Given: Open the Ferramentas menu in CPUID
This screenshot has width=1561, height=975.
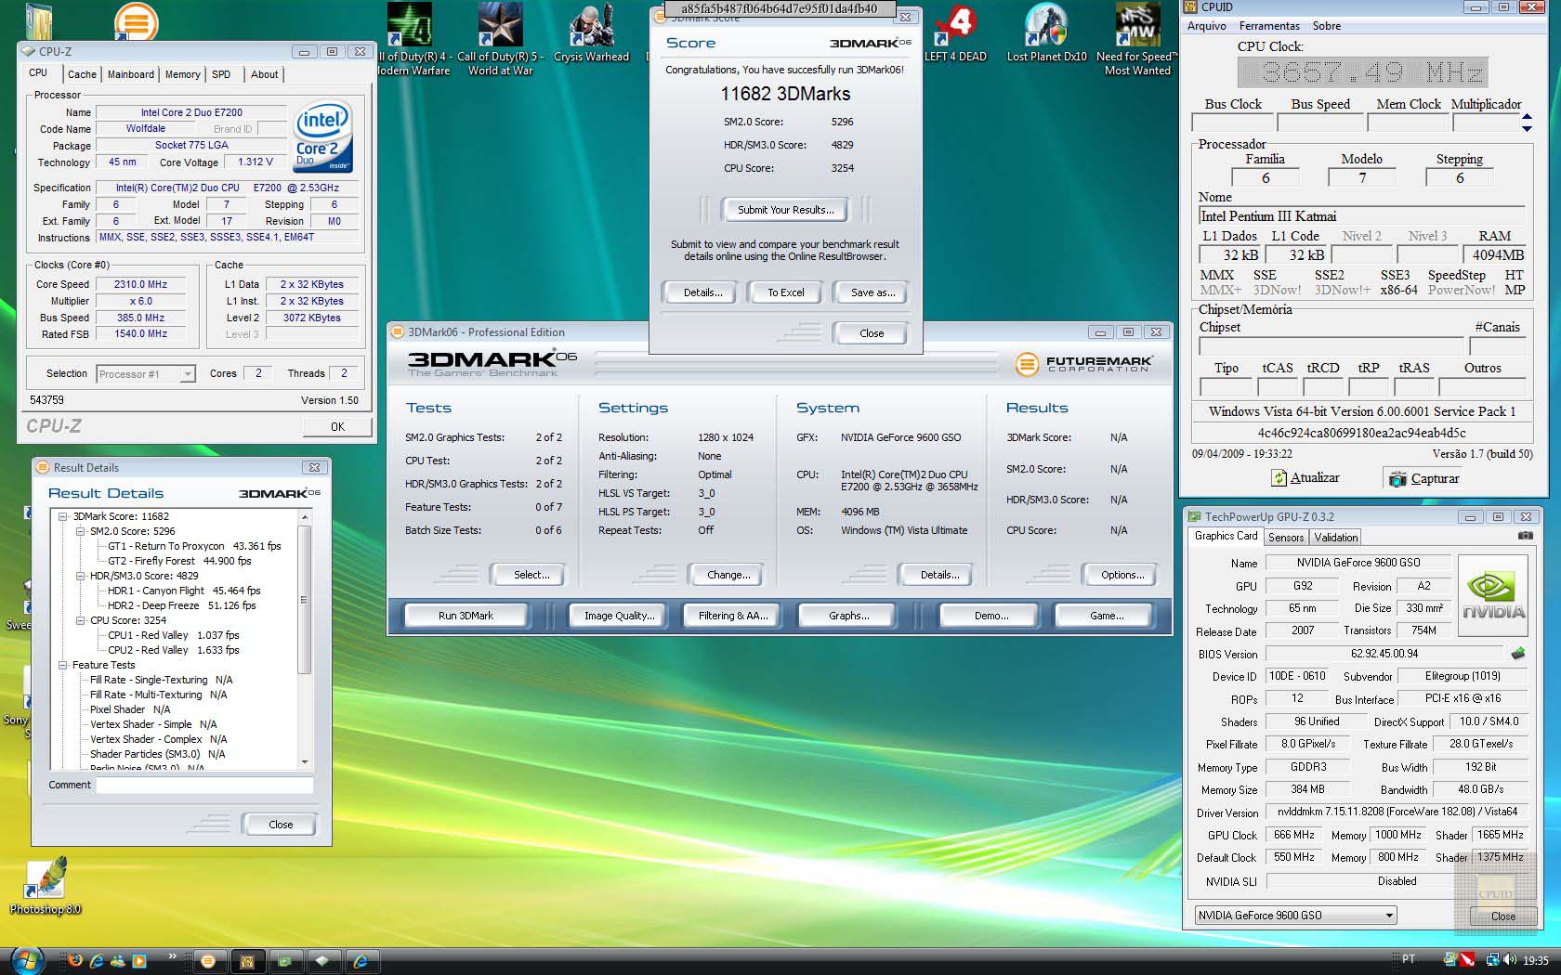Looking at the screenshot, I should pyautogui.click(x=1269, y=26).
